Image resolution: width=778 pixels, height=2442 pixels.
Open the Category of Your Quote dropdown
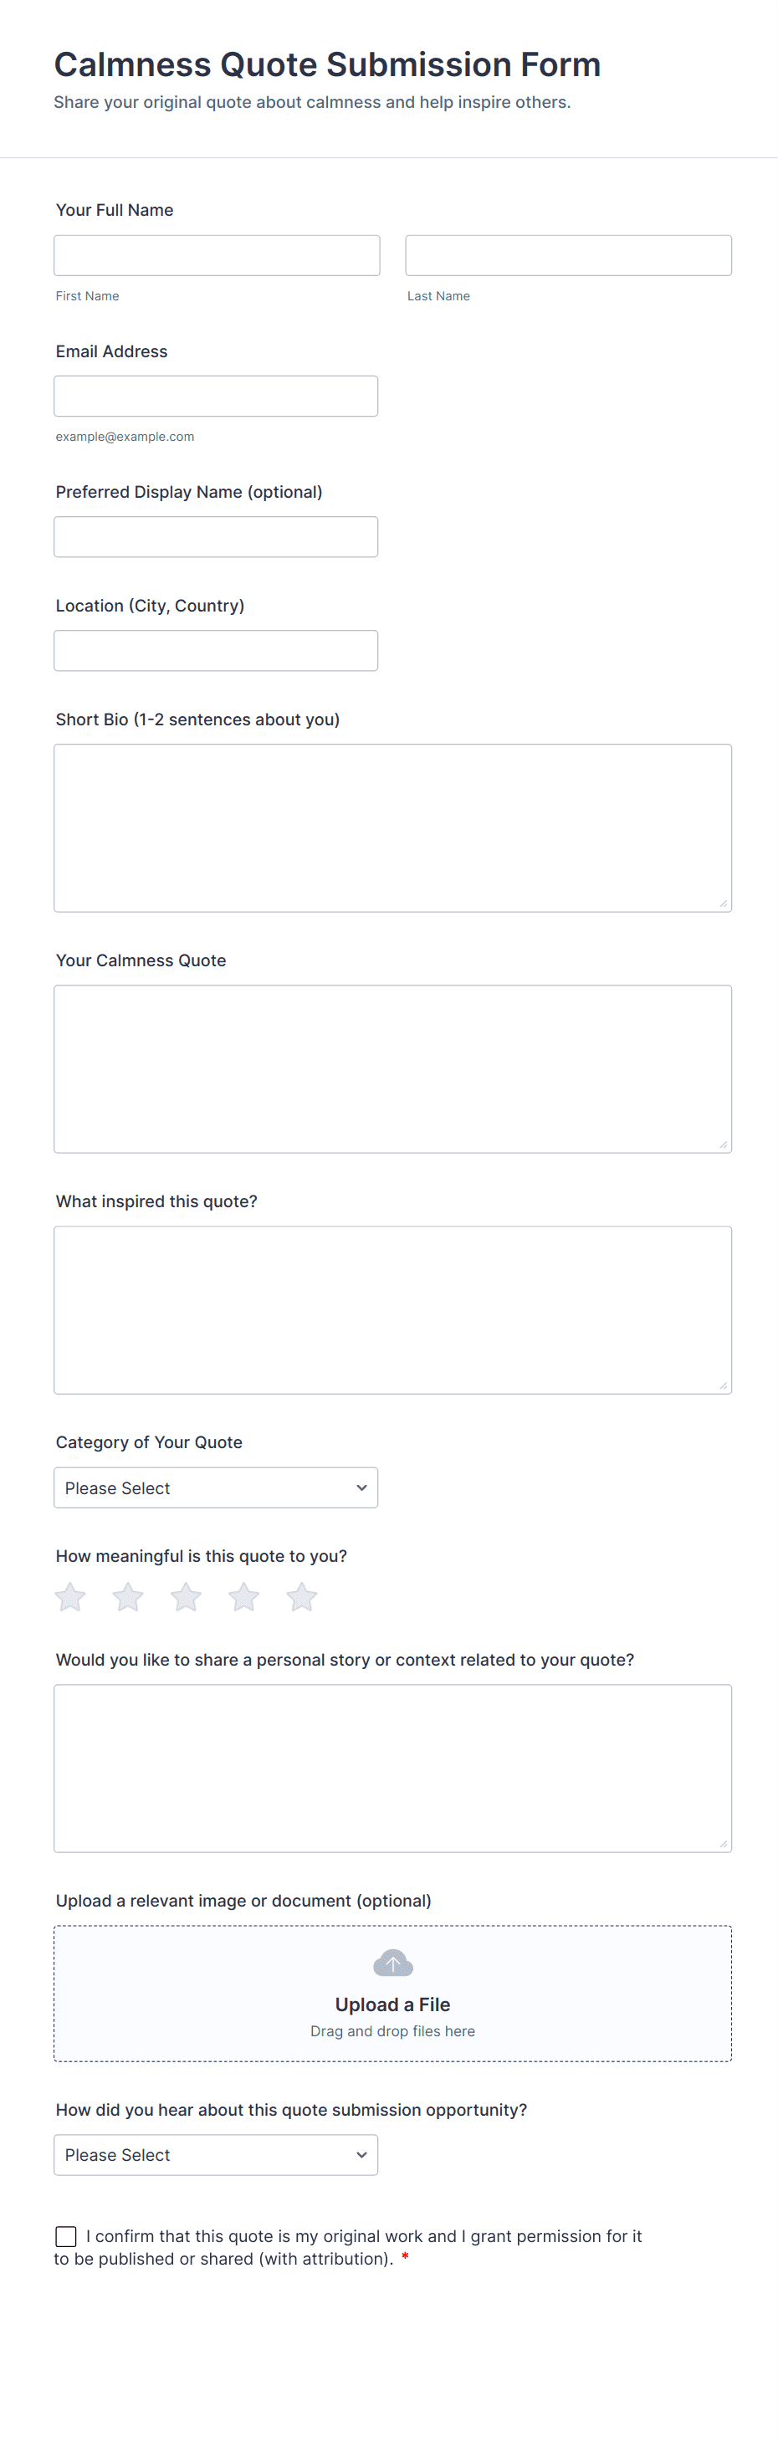click(215, 1488)
